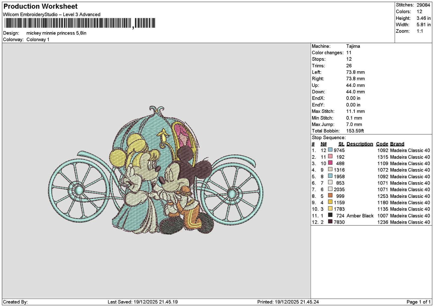Click the 'Wilcom EmbroideryStudio – Level 3 Advanced' text
Viewport: 434px width, 307px height.
(52, 14)
